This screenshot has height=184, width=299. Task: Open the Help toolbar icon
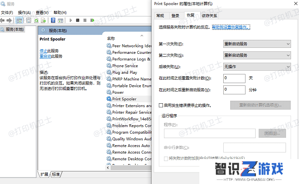point(53,20)
